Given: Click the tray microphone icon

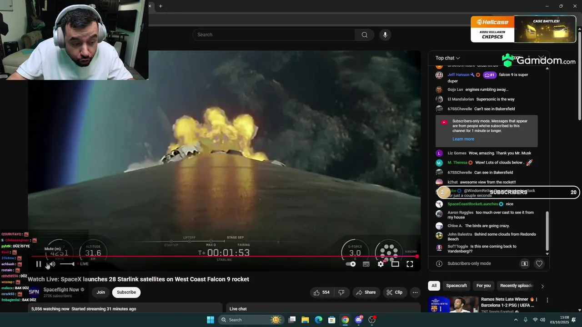Looking at the screenshot, I should click(x=526, y=320).
